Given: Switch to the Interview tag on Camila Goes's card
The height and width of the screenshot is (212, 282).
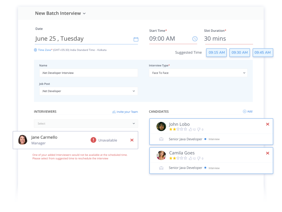Looking at the screenshot, I should point(214,168).
